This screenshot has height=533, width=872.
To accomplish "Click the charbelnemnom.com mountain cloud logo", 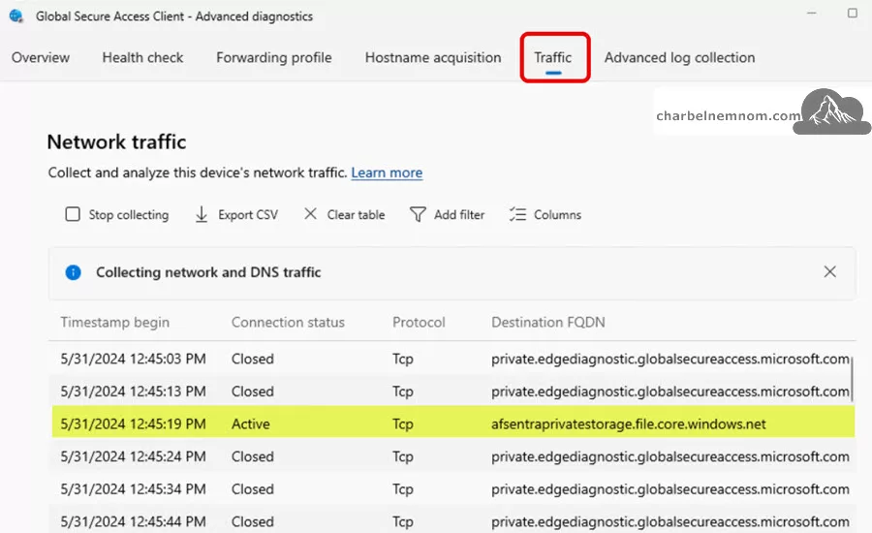I will [x=831, y=111].
